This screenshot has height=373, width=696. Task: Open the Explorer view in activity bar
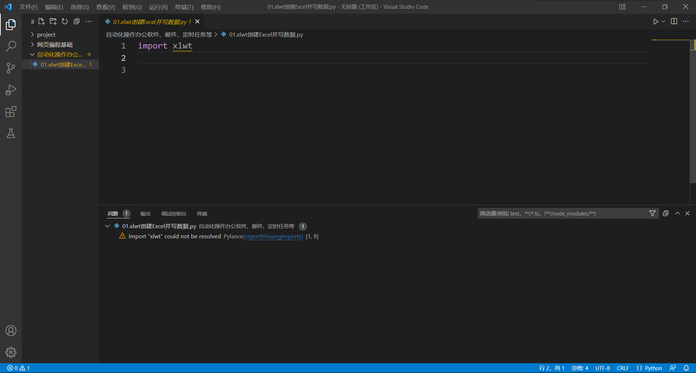pos(11,25)
